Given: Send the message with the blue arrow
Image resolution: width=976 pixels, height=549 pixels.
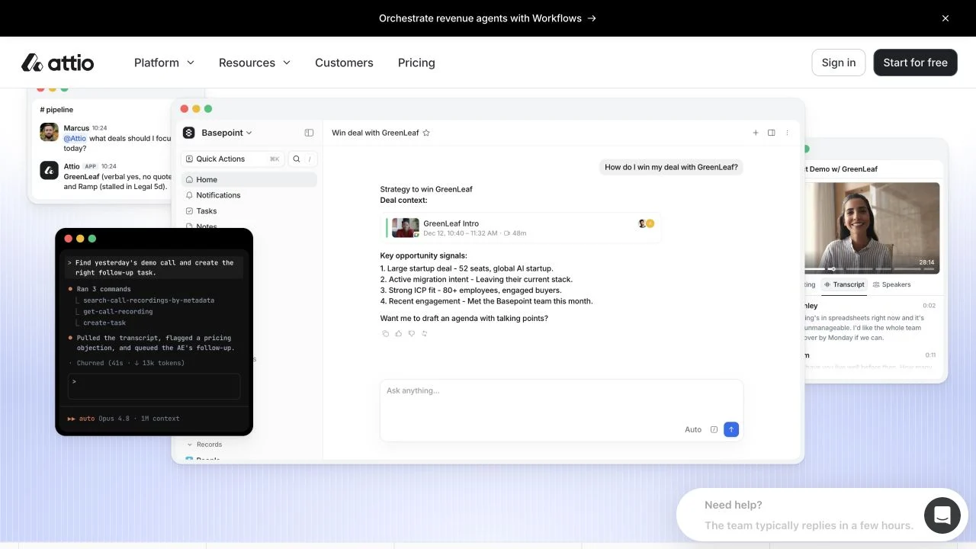Looking at the screenshot, I should coord(731,429).
